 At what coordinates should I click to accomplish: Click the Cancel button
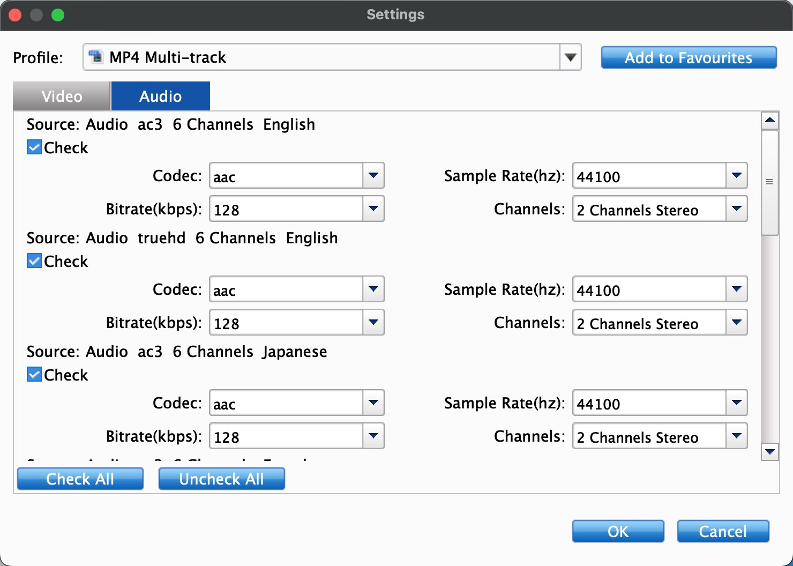723,531
